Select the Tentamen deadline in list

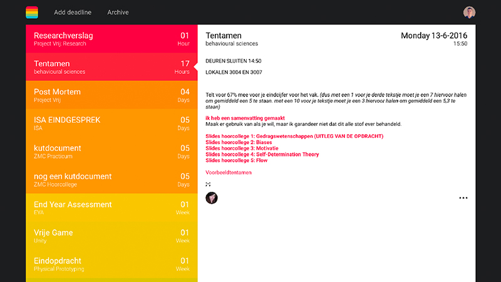tap(111, 67)
